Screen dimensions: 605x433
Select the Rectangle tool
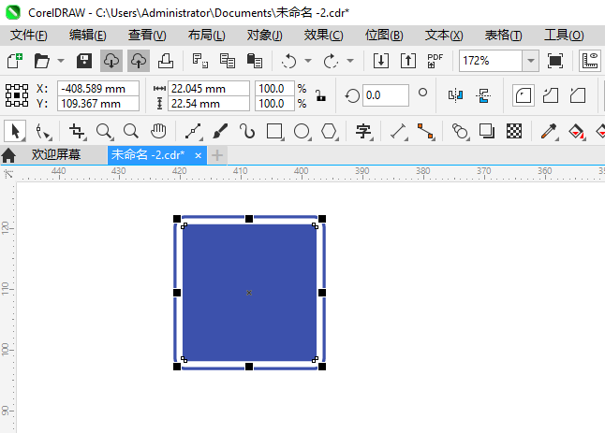click(274, 131)
